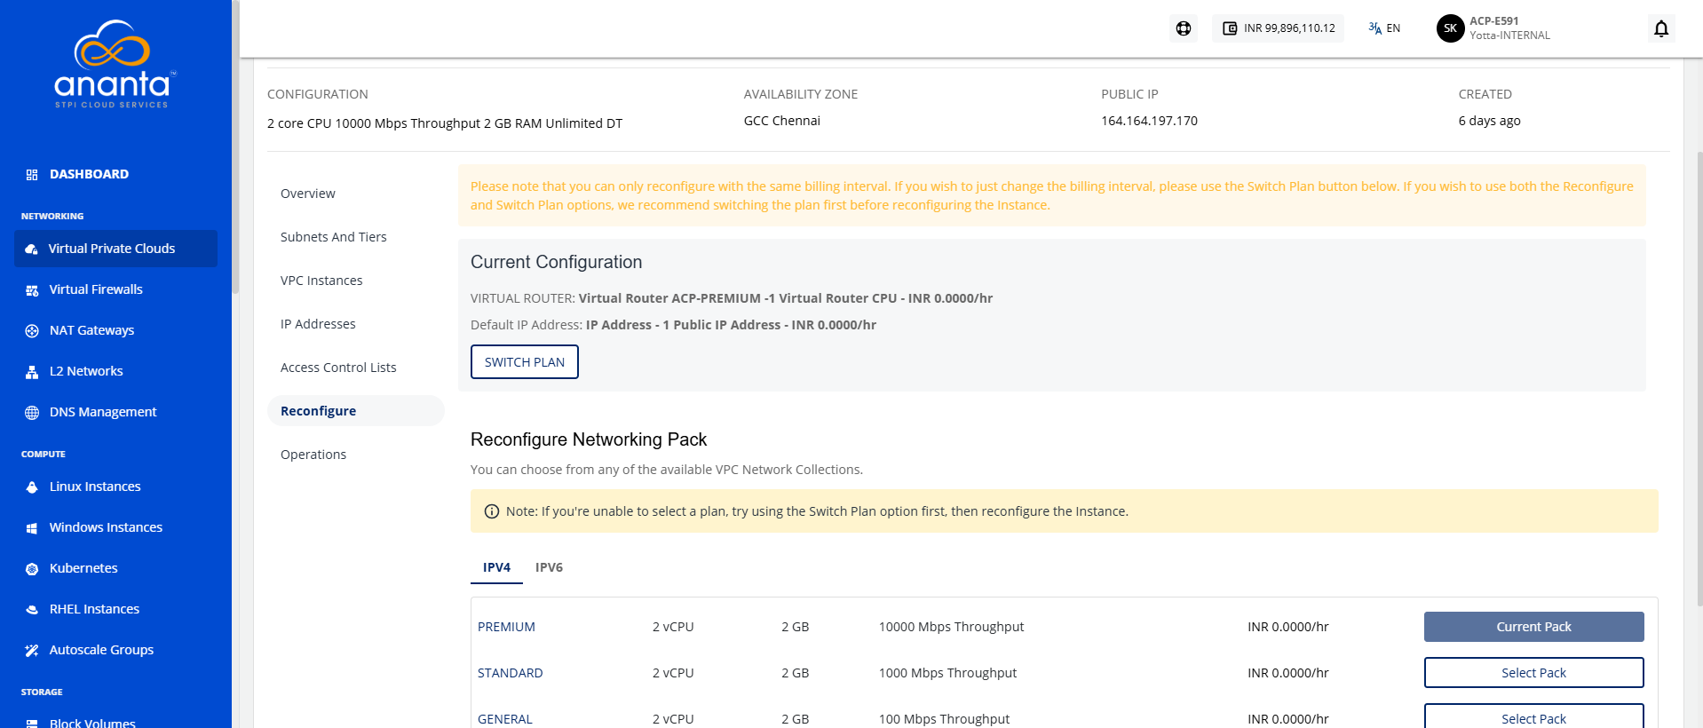Image resolution: width=1703 pixels, height=728 pixels.
Task: Click the Current Pack button for PREMIUM
Action: tap(1533, 627)
